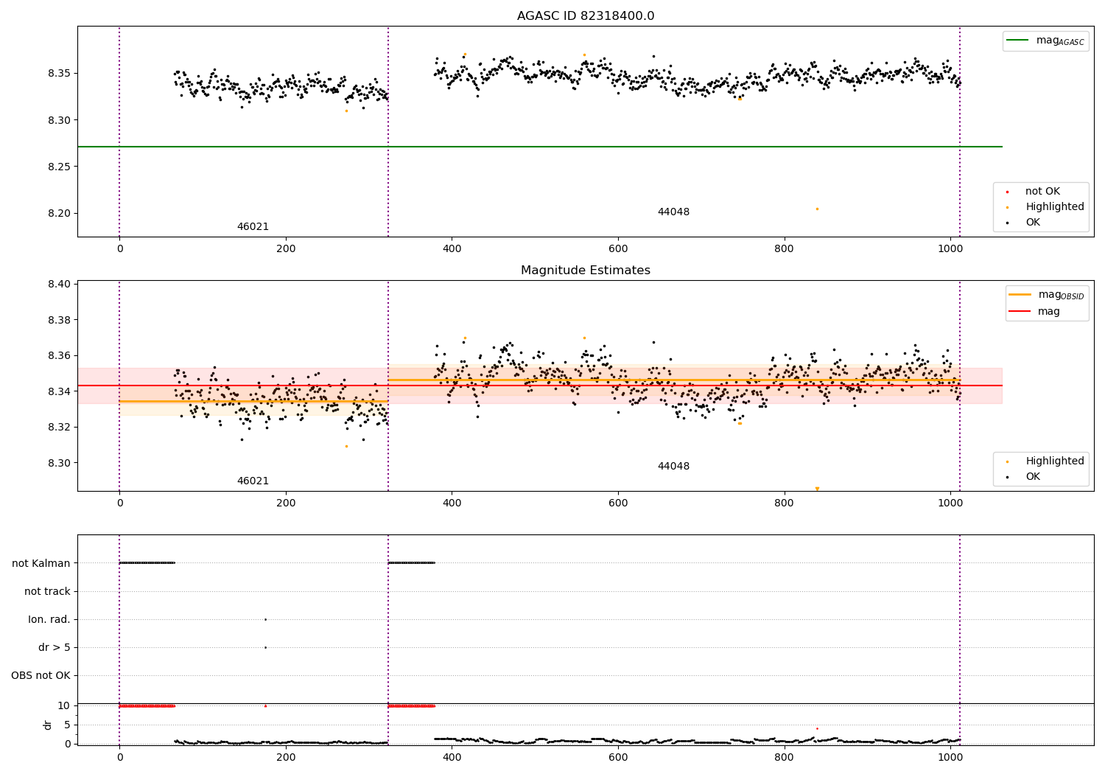This screenshot has width=1105, height=774.
Task: Click the 8.40 tick label in middle plot
Action: (59, 284)
